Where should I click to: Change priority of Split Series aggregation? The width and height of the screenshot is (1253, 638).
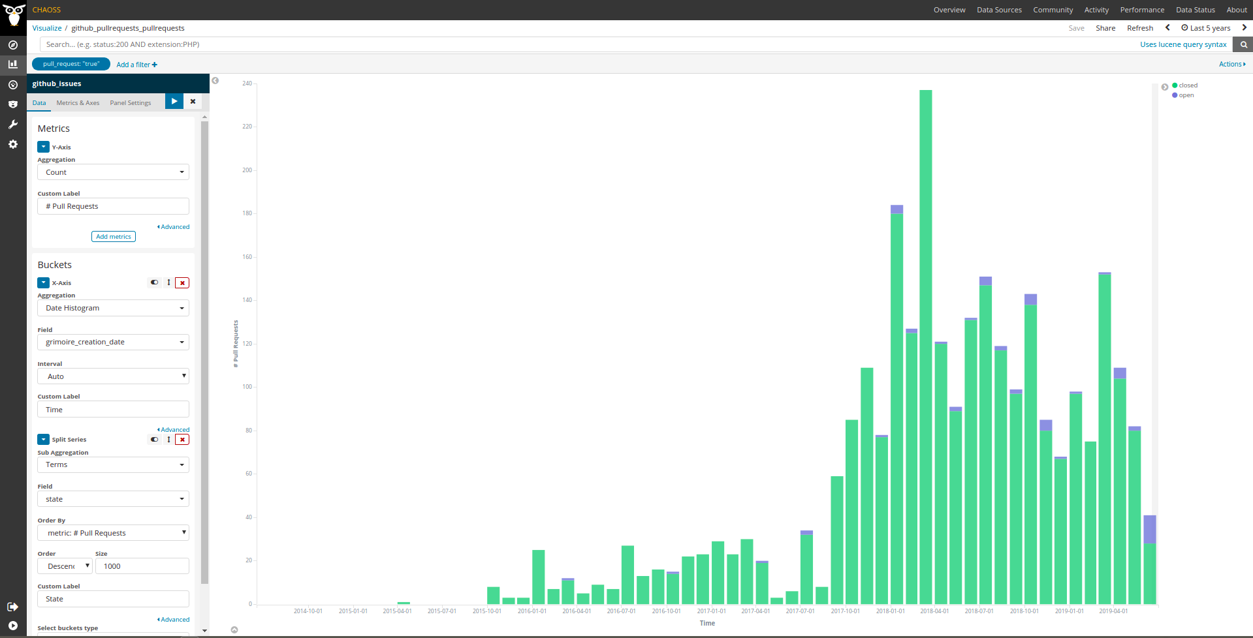tap(168, 439)
